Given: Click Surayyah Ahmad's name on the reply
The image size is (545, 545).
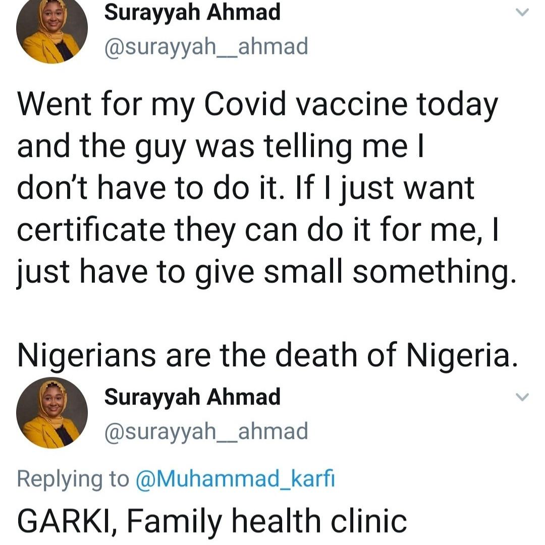Looking at the screenshot, I should (x=193, y=397).
